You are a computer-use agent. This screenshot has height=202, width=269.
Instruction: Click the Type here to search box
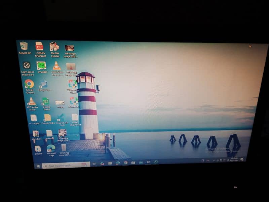pos(66,165)
